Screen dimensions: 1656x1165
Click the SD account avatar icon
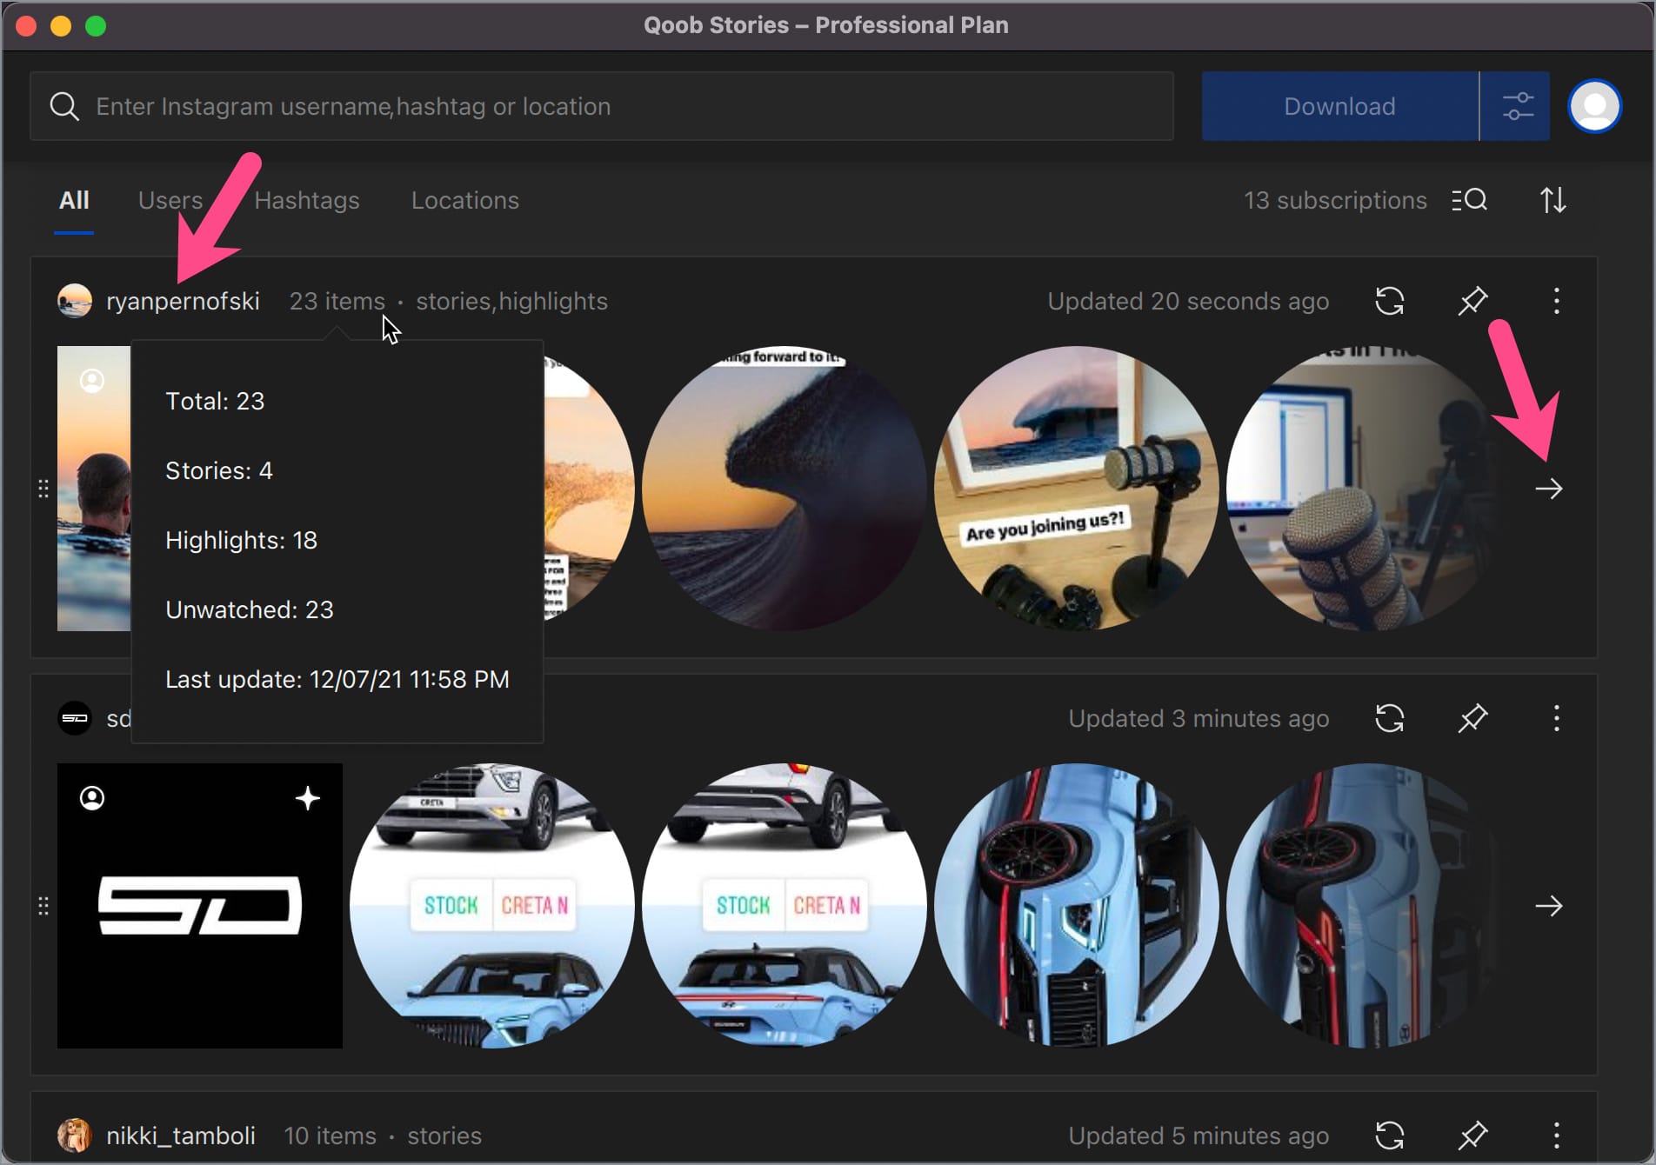pyautogui.click(x=75, y=718)
